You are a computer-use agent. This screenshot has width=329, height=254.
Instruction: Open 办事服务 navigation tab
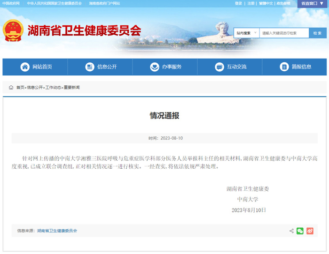coord(164,67)
